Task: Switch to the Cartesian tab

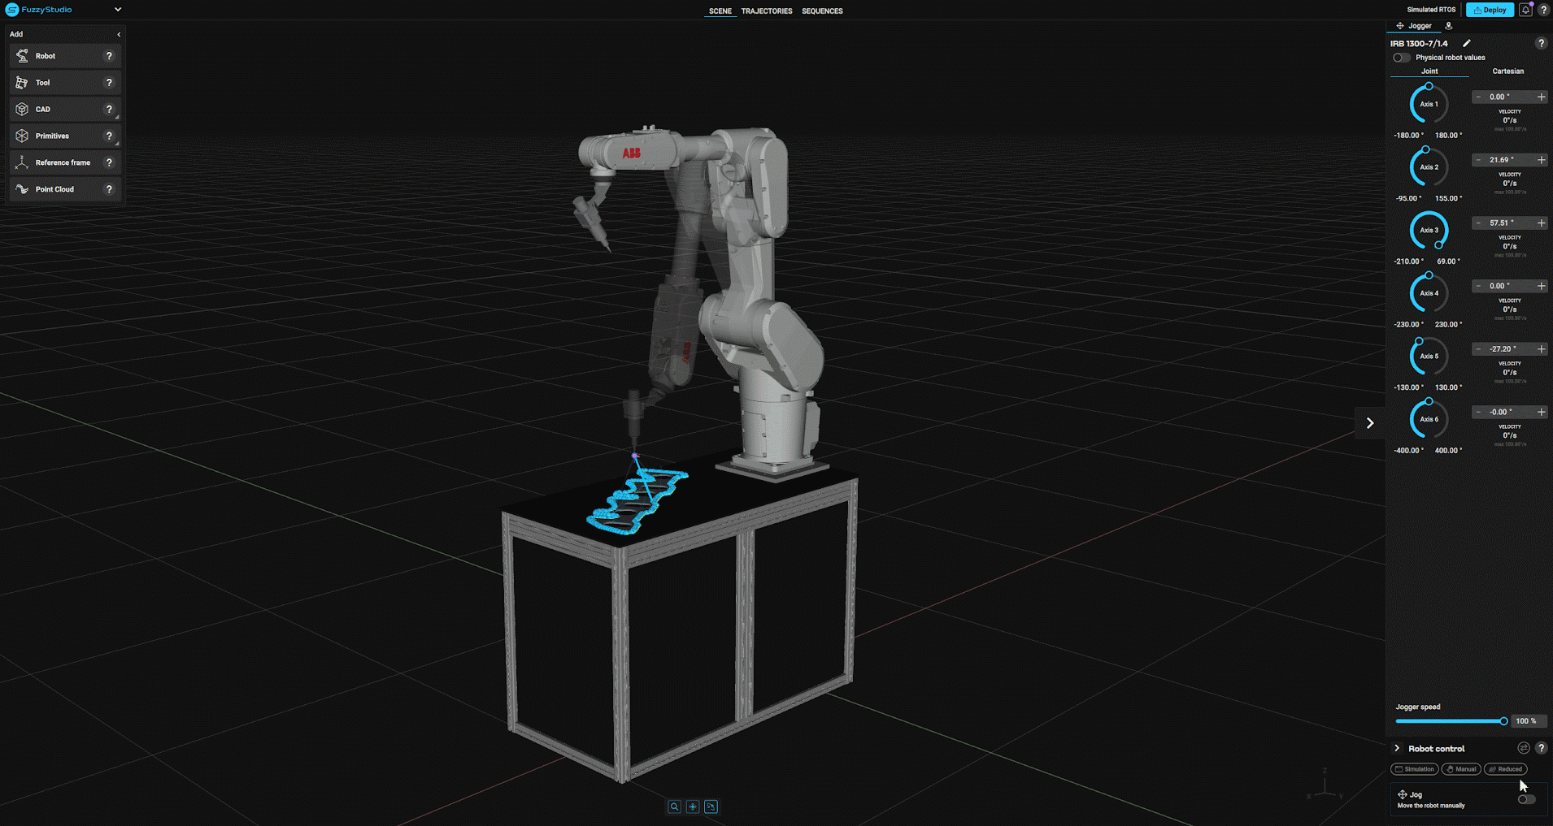Action: (1507, 71)
